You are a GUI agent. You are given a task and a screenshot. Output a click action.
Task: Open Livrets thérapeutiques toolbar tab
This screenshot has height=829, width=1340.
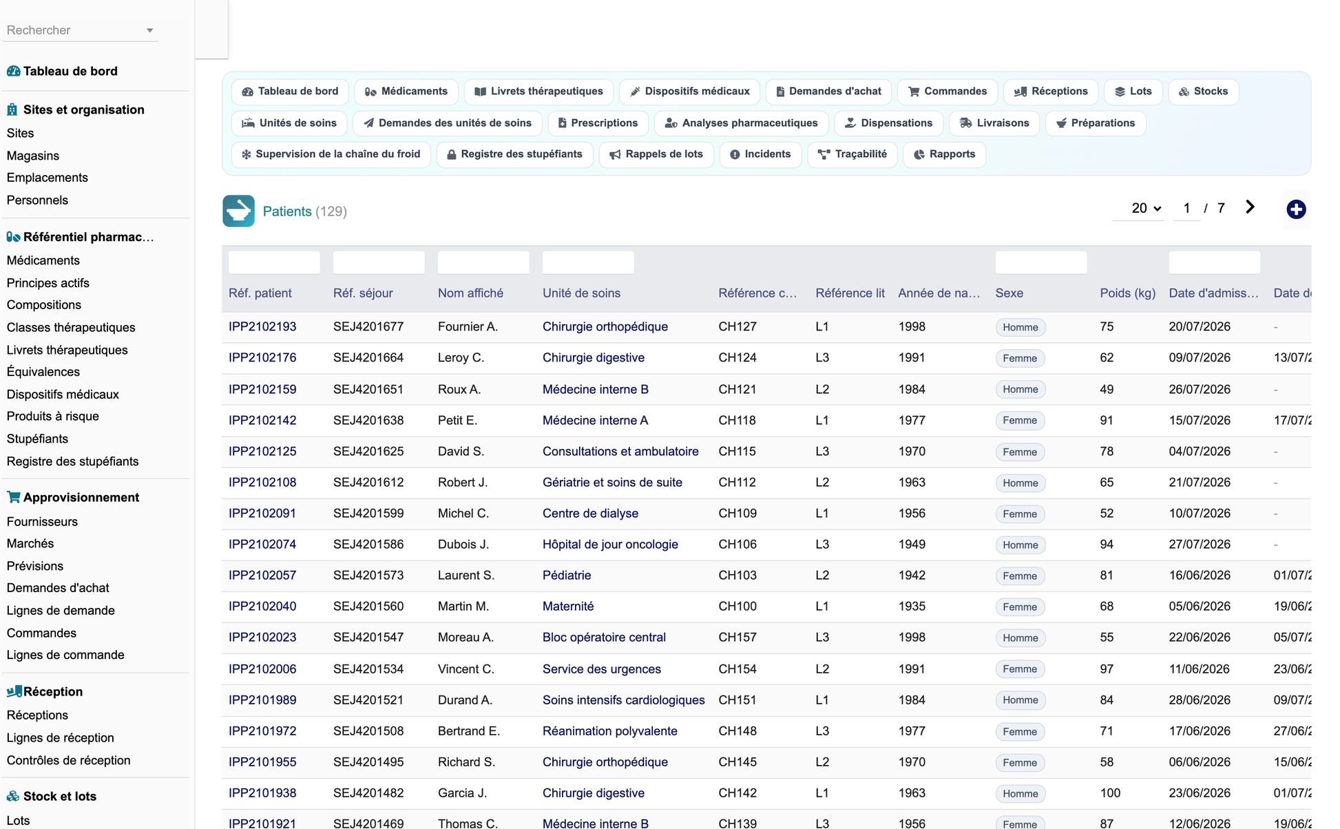(x=539, y=92)
